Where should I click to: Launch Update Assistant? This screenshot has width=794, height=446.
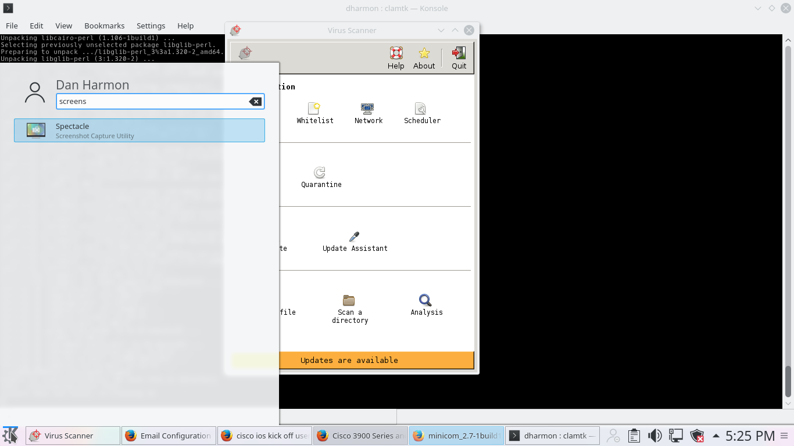coord(355,241)
